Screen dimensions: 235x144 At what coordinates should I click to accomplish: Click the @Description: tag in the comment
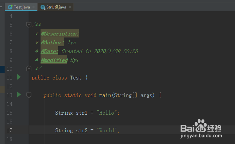tap(60, 34)
